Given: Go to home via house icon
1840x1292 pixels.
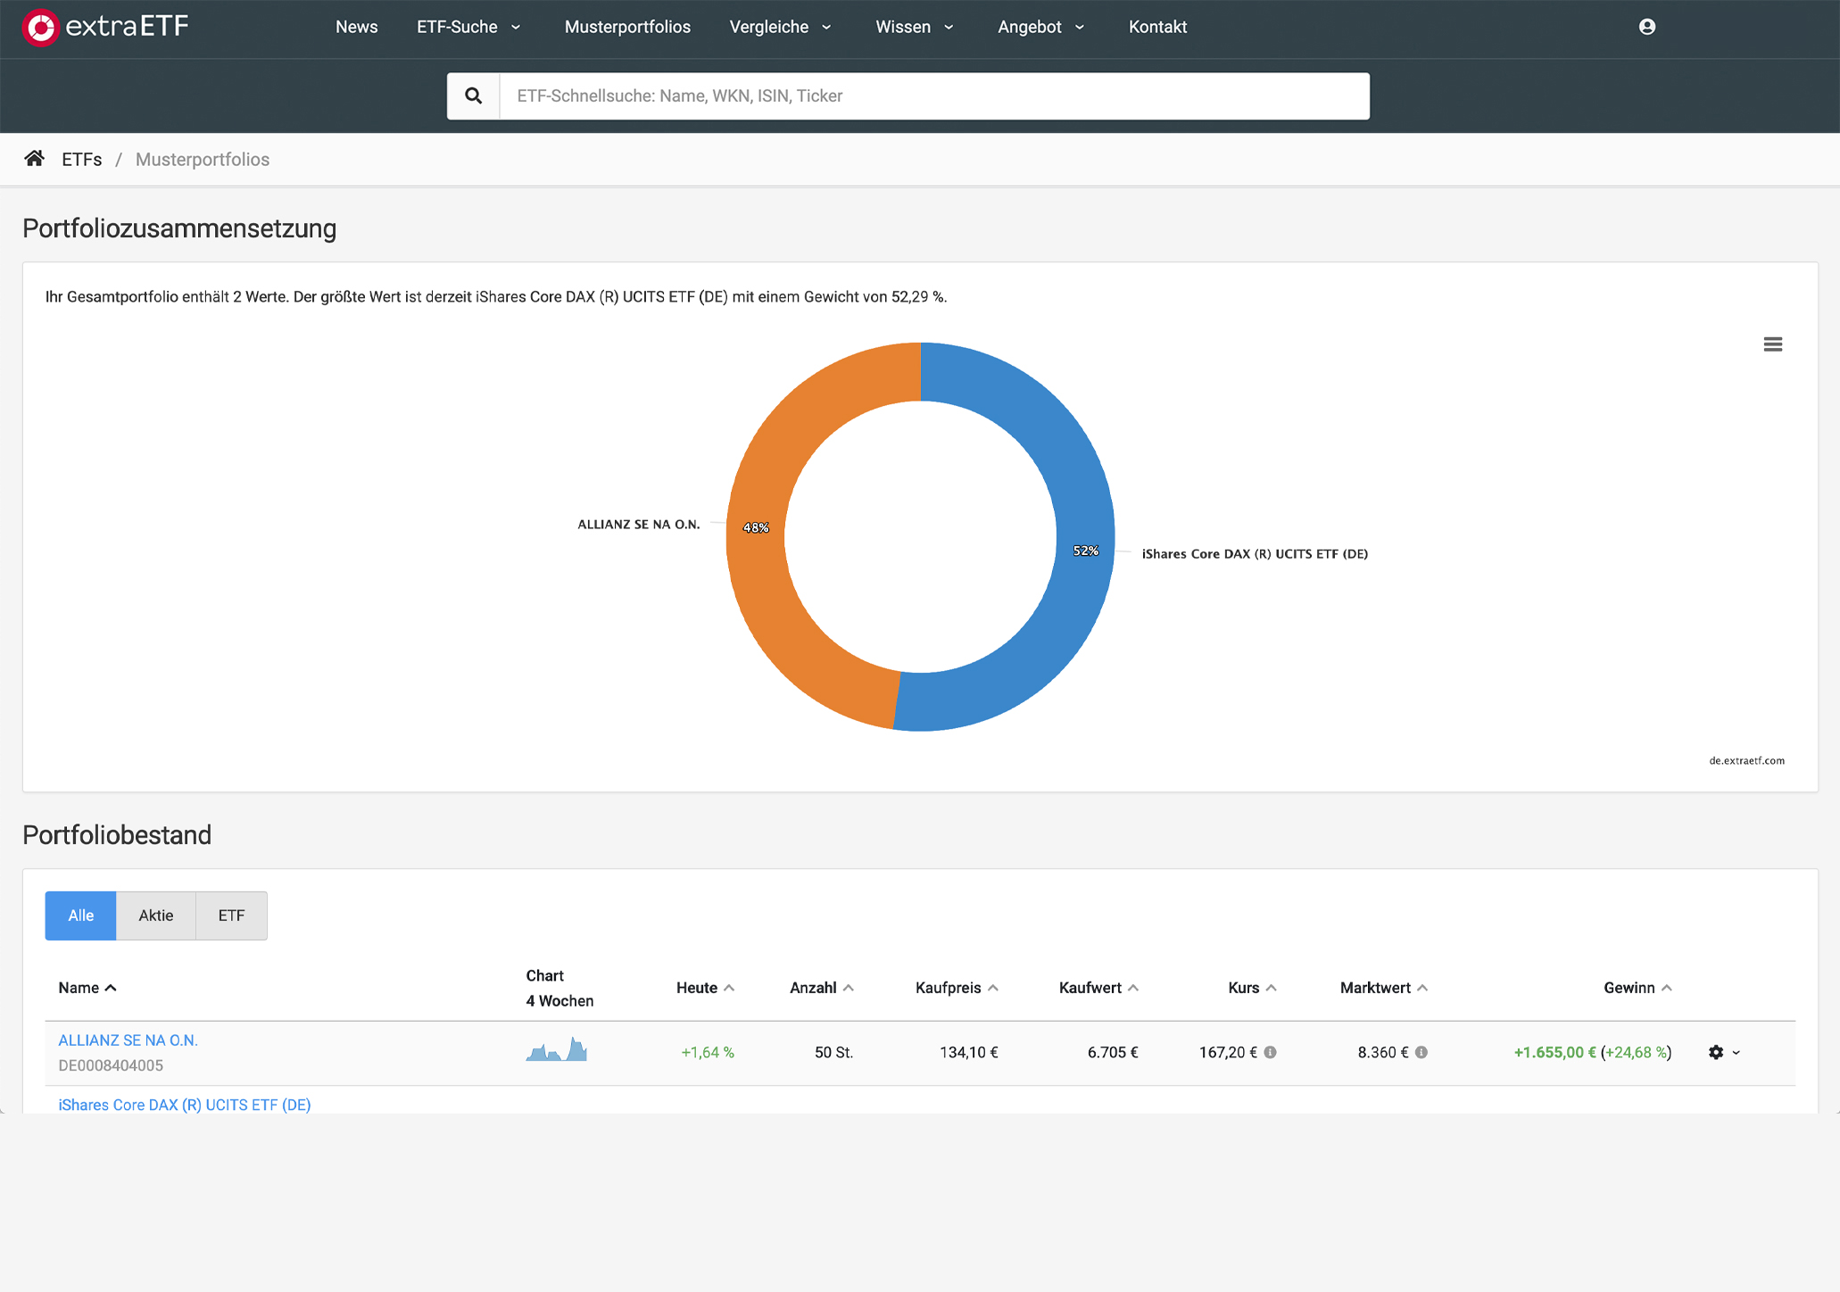Looking at the screenshot, I should 34,159.
